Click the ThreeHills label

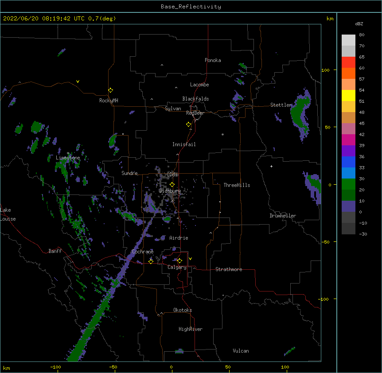click(x=237, y=185)
